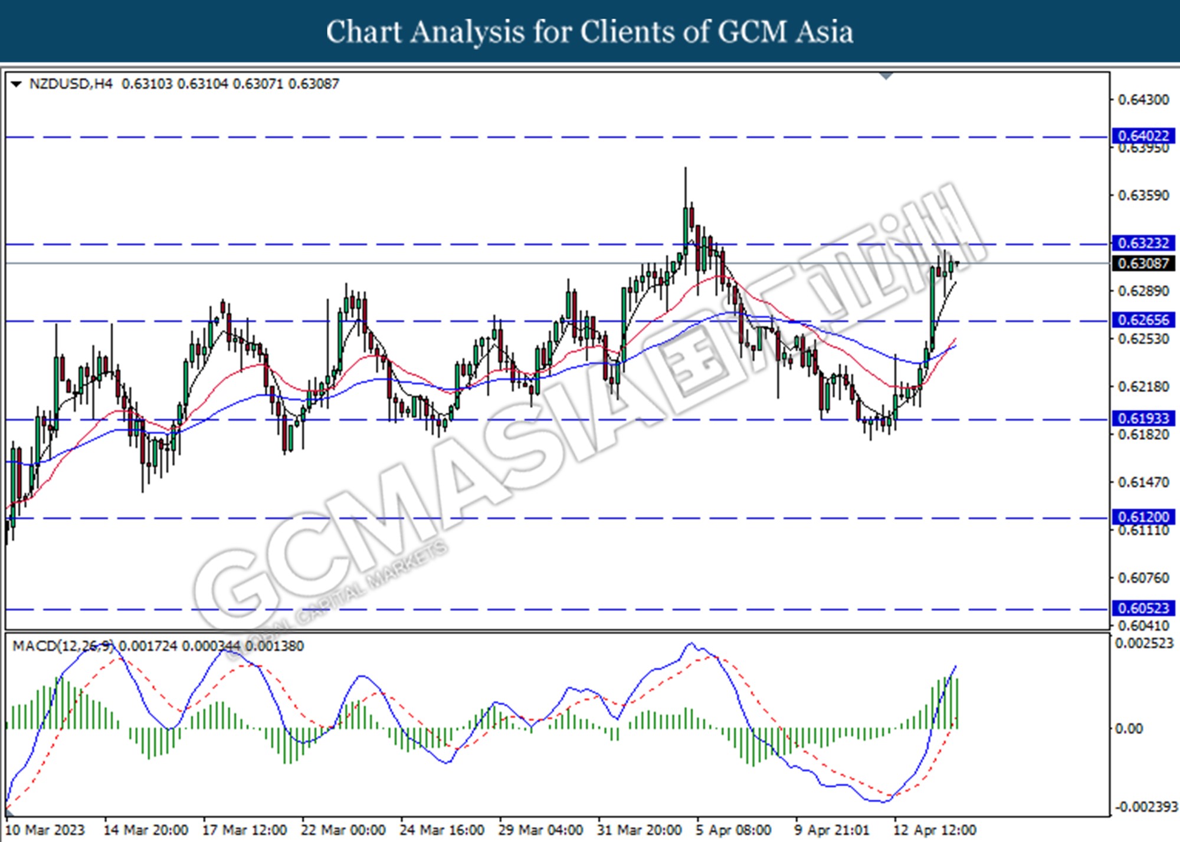Select the 0.60523 level label

click(x=1143, y=608)
